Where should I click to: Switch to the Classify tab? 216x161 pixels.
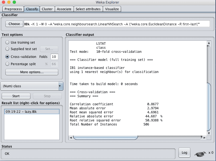[32, 9]
